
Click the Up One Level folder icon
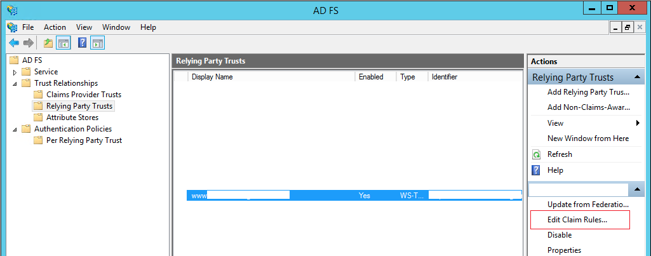tap(48, 43)
